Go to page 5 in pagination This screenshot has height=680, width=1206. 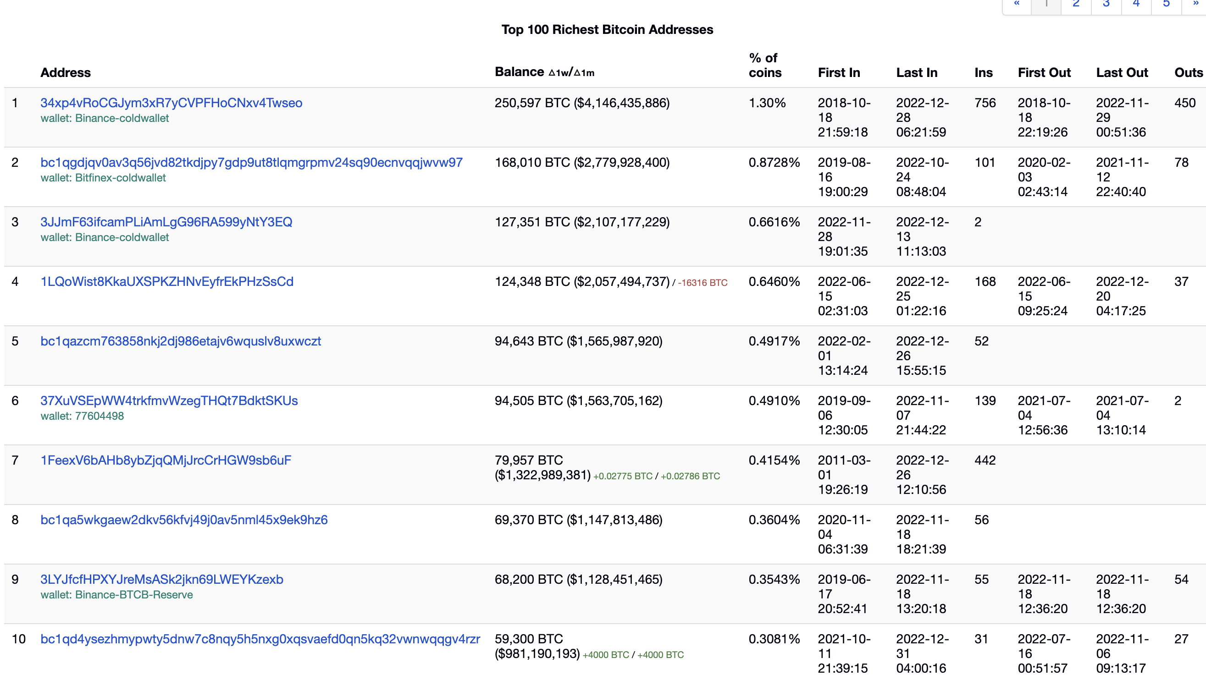1166,5
